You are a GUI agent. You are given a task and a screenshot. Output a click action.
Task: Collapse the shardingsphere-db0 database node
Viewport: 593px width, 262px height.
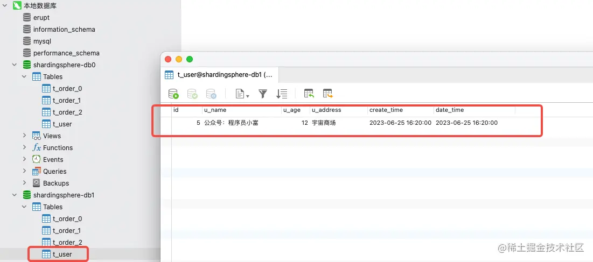pos(15,65)
